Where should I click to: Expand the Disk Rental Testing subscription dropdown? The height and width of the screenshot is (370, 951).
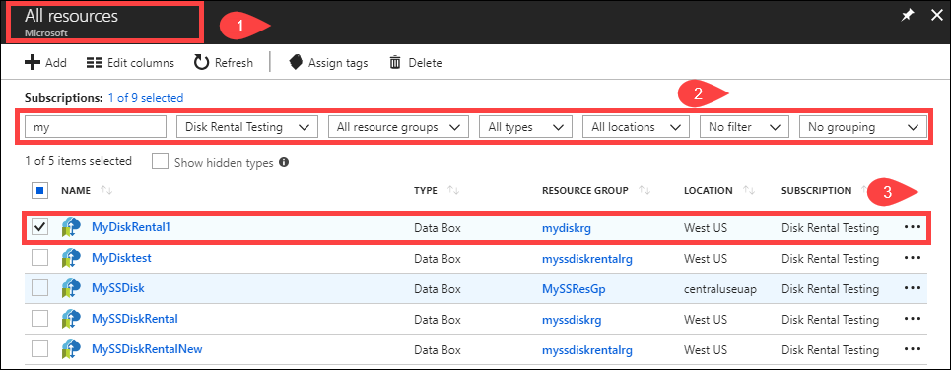click(246, 127)
